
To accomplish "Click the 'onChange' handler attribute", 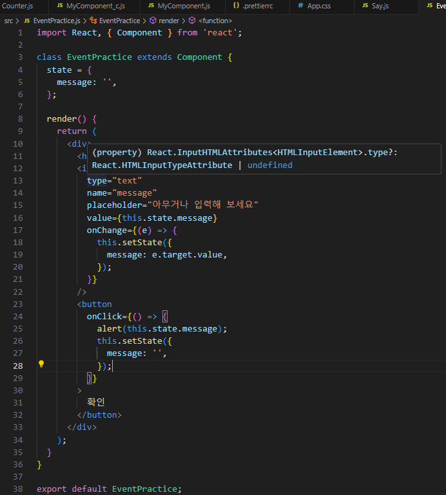I will (107, 230).
